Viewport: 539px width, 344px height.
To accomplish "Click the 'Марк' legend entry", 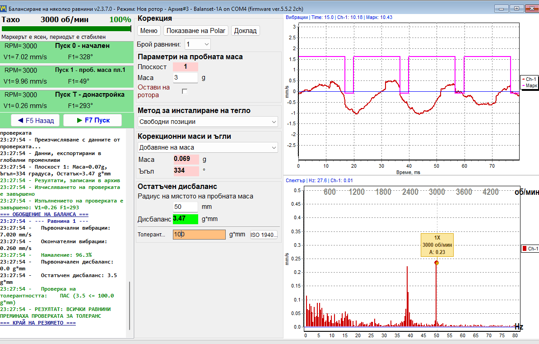I will [x=530, y=85].
